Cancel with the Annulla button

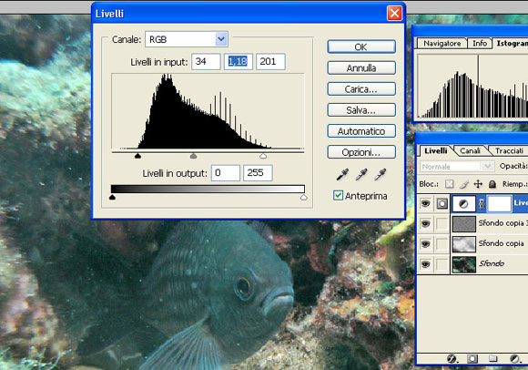pyautogui.click(x=361, y=68)
